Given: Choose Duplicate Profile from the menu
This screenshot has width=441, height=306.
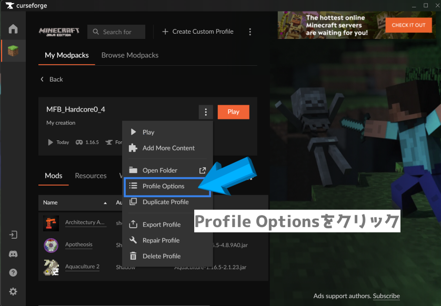Looking at the screenshot, I should 168,202.
